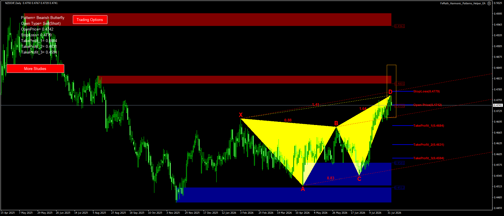Click pattern point C label
Screen dimensions: 504x216
[x=359, y=179]
